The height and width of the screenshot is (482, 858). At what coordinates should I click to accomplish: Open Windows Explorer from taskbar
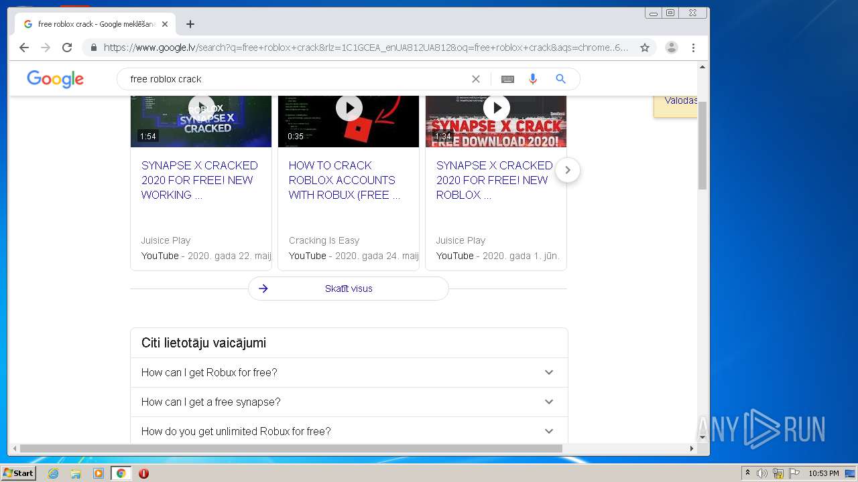(x=76, y=473)
